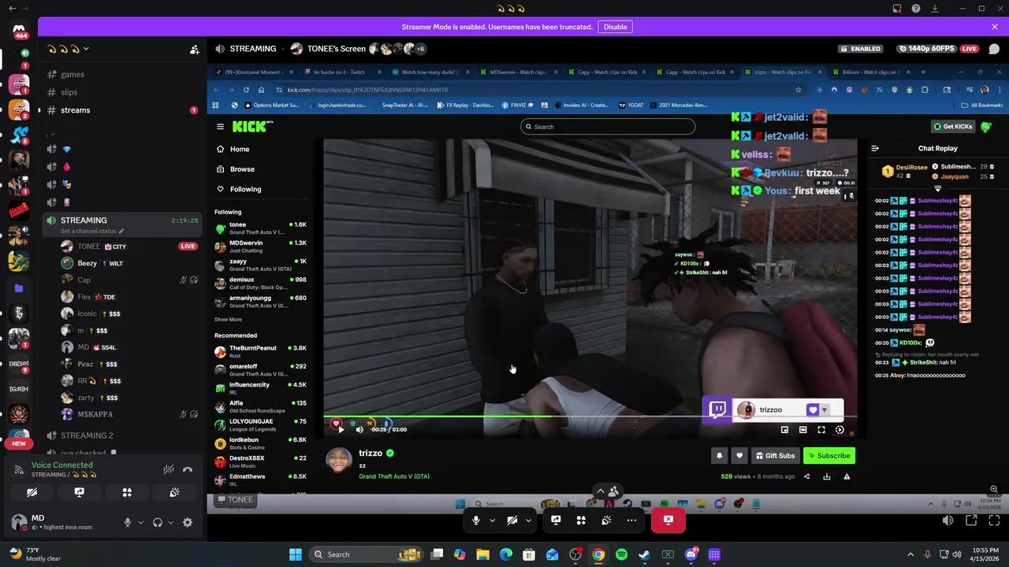
Task: Show the members list arrow above overlay bar
Action: click(x=607, y=491)
